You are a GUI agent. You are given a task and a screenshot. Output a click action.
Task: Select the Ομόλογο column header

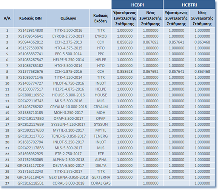coord(68,18)
